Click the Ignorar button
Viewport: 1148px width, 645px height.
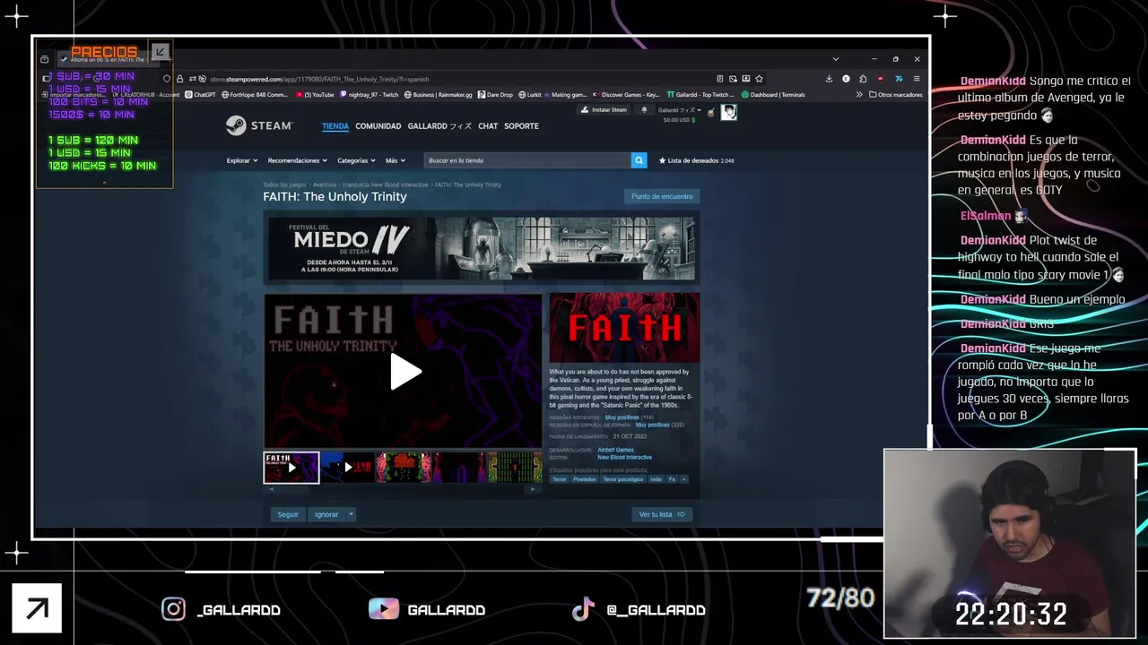click(x=326, y=514)
